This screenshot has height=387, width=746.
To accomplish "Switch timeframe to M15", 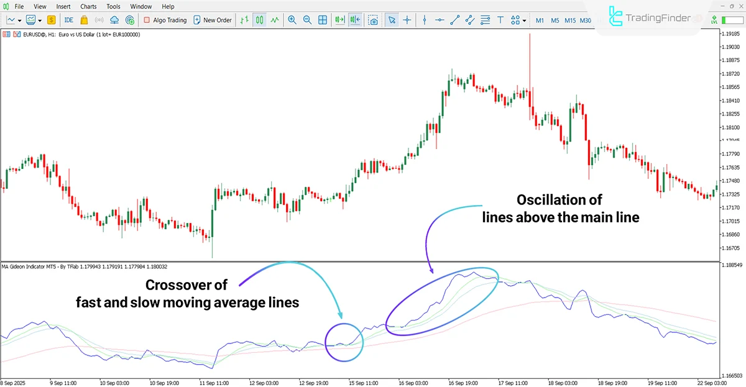I will pyautogui.click(x=570, y=20).
